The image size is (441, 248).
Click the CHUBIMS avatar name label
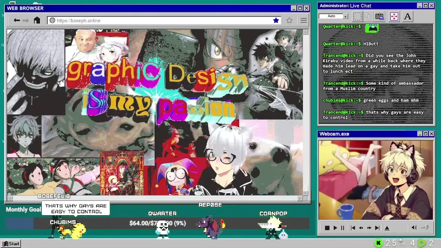(63, 222)
